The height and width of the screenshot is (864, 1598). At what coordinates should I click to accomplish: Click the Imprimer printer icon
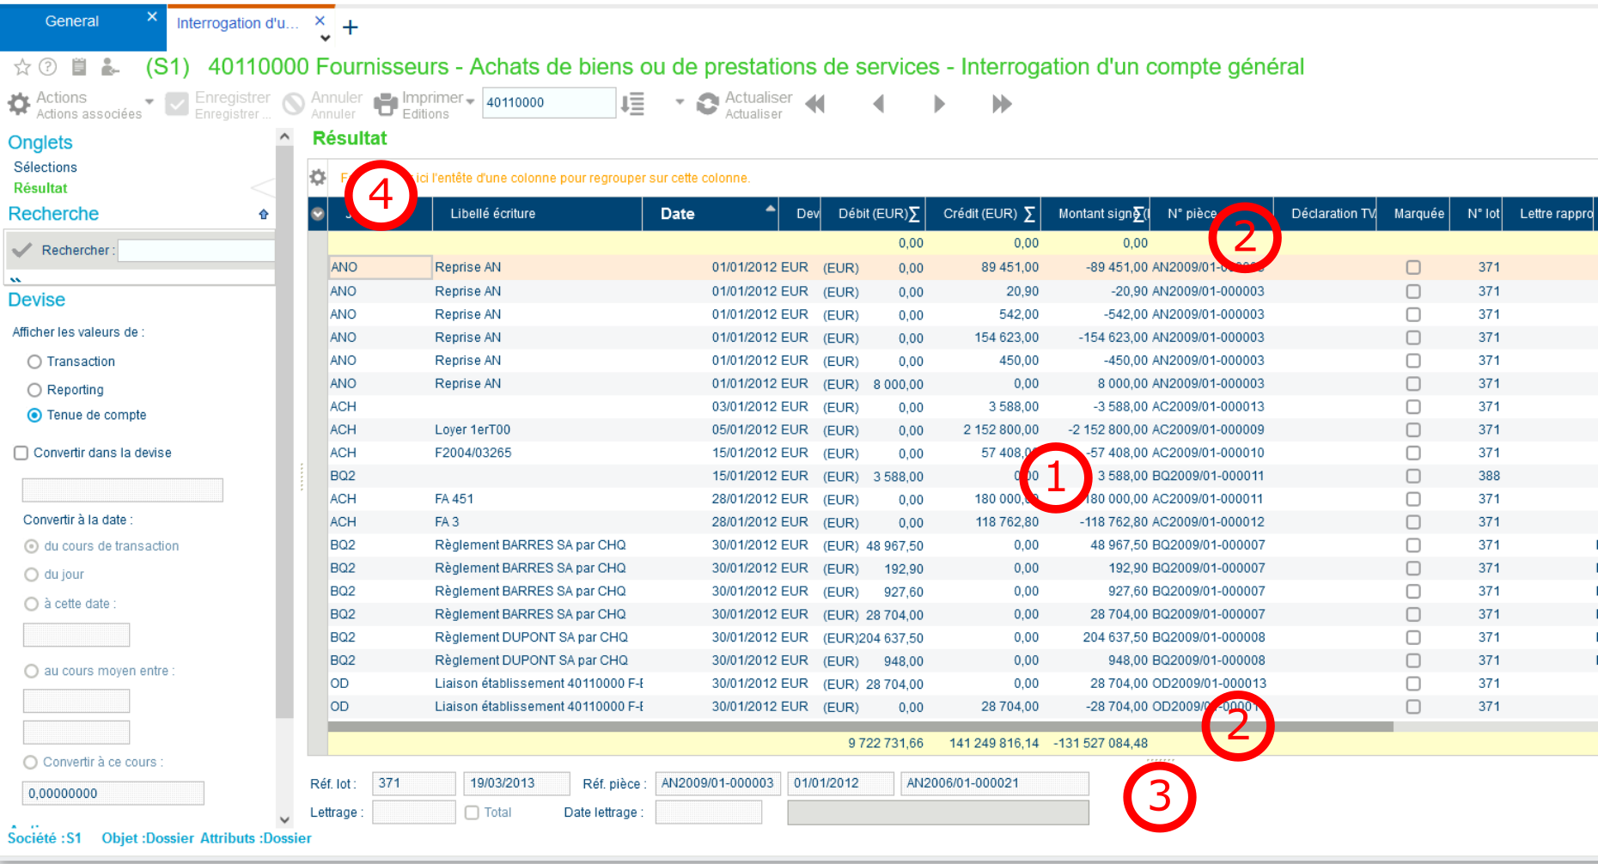386,105
